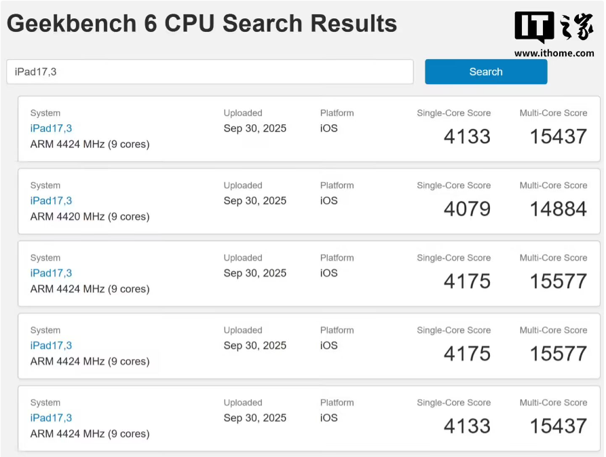Click the Geekbench 6 CPU Search Results heading

(202, 24)
